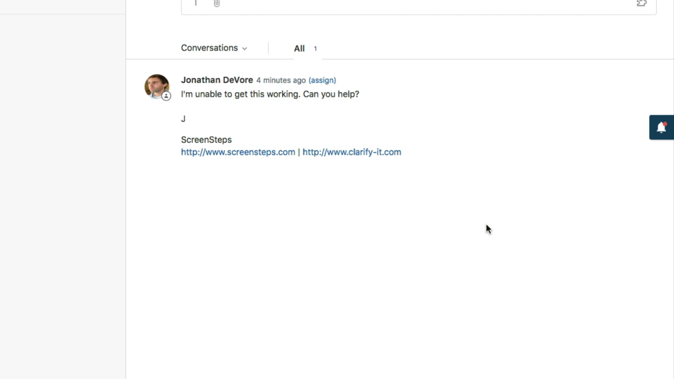Open the clarify-it.com link
The image size is (674, 379).
tap(352, 152)
